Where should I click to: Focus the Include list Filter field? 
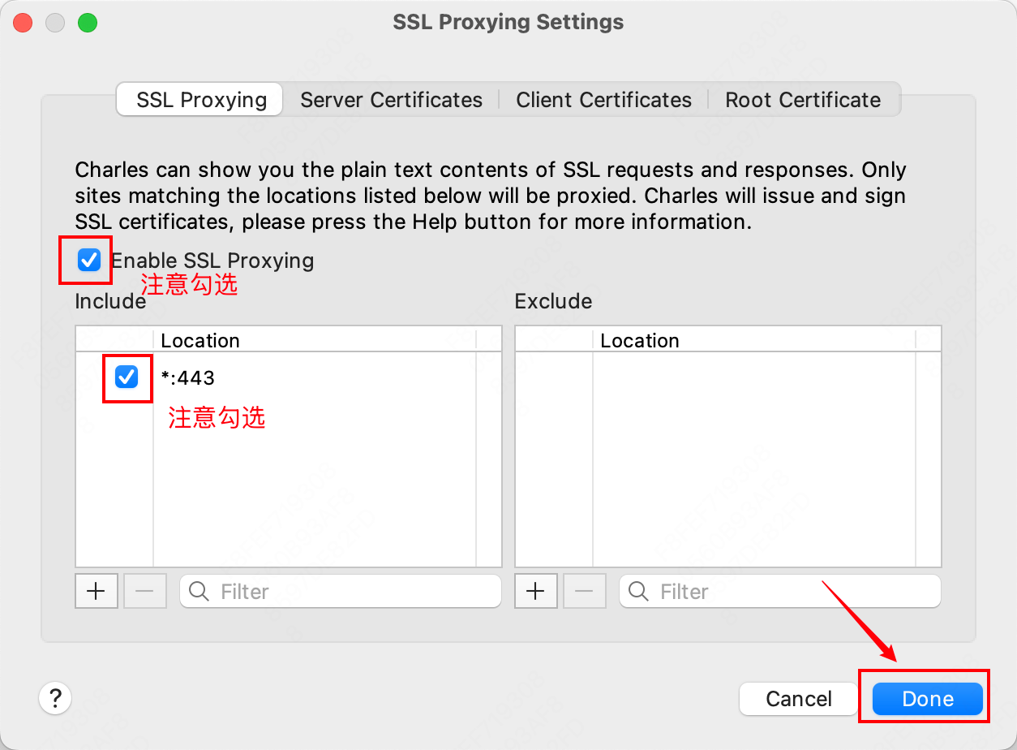point(341,591)
